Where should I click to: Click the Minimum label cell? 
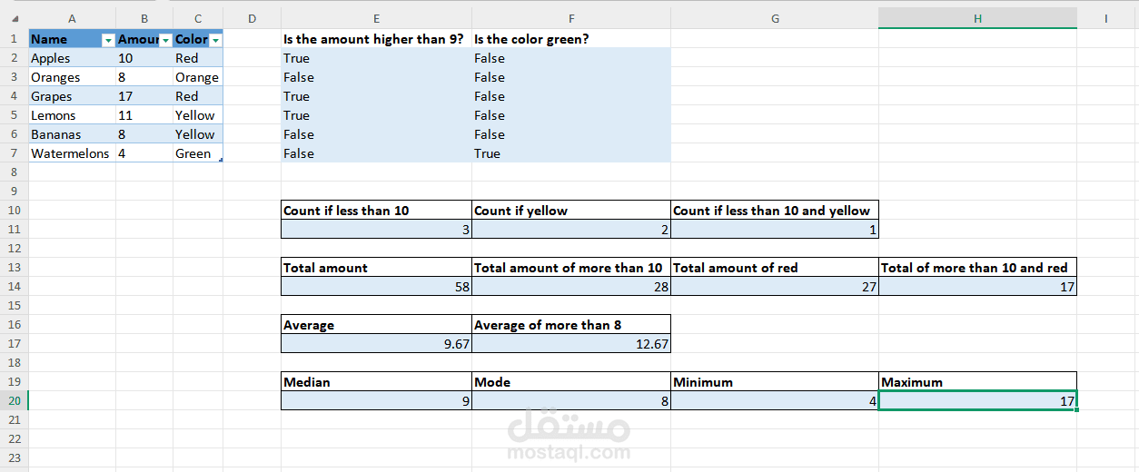tap(775, 382)
